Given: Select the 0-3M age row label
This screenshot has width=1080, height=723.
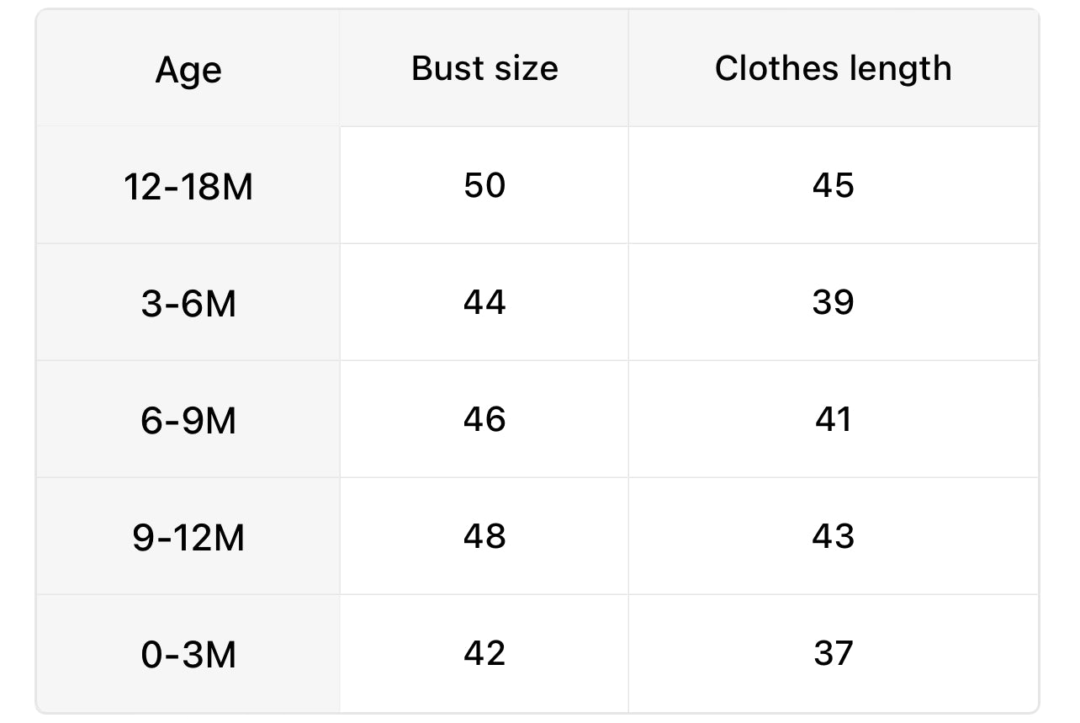Looking at the screenshot, I should click(188, 654).
